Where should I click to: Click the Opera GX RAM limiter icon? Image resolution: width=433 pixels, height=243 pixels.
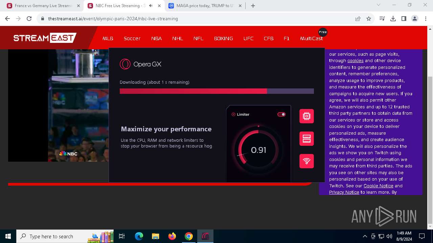tap(306, 139)
